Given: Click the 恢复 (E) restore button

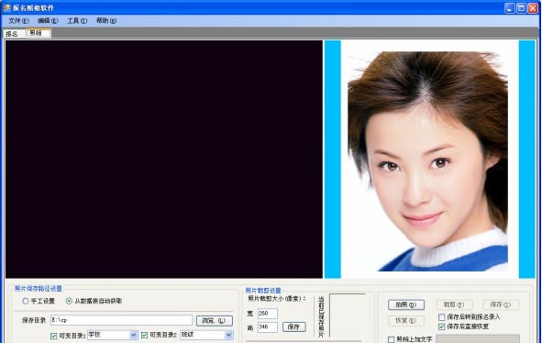Looking at the screenshot, I should (x=405, y=320).
